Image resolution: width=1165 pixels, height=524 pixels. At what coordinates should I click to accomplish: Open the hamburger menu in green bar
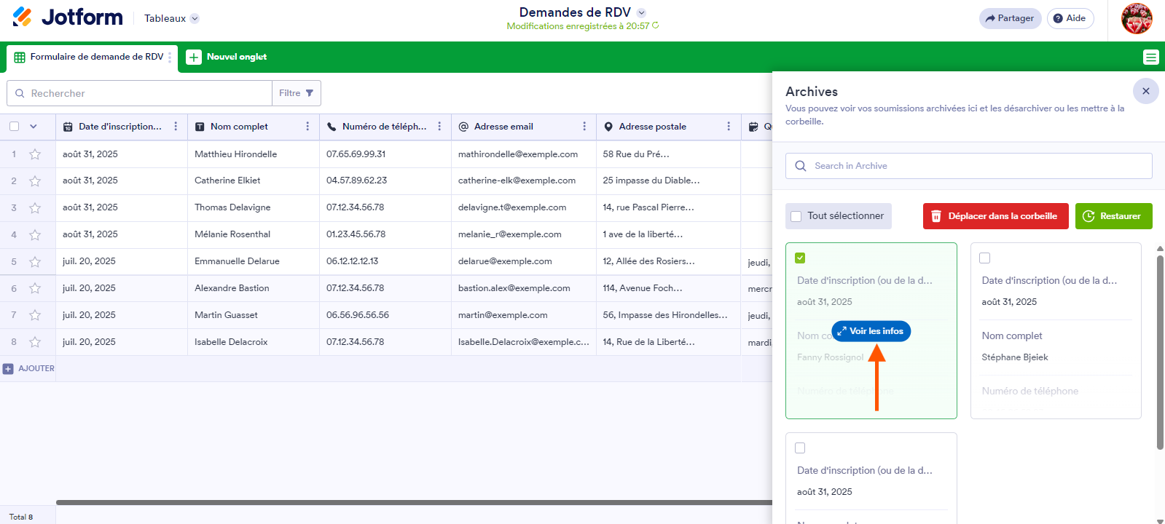1150,57
